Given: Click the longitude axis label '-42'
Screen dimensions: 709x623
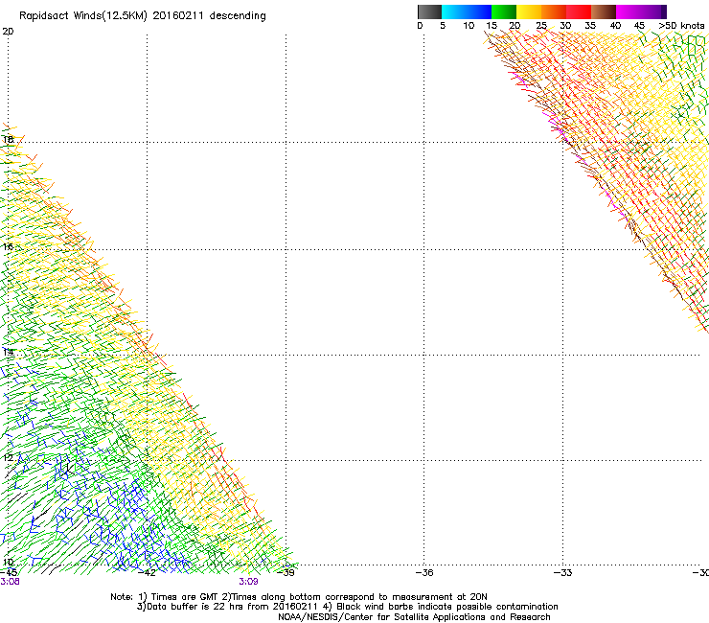Looking at the screenshot, I should click(x=147, y=572).
